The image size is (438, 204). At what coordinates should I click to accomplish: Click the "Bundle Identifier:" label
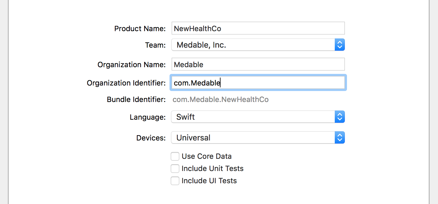click(136, 100)
